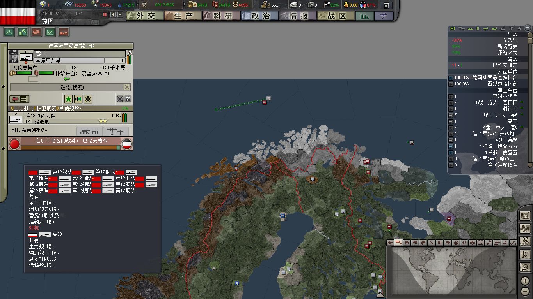Select the 第13驱逐大队 ship row
Image resolution: width=533 pixels, height=299 pixels.
tap(70, 118)
